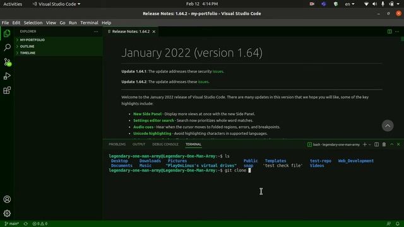This screenshot has width=404, height=227.
Task: Click the feedback icon in status bar
Action: 389,224
